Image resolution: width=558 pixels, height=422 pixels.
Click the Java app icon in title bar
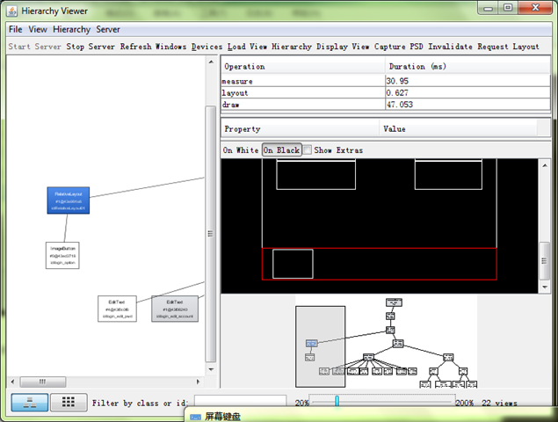11,11
